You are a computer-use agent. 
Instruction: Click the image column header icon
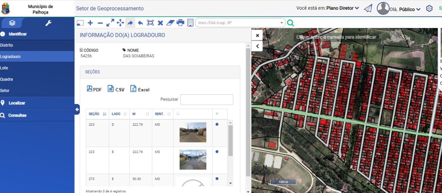coord(178,114)
